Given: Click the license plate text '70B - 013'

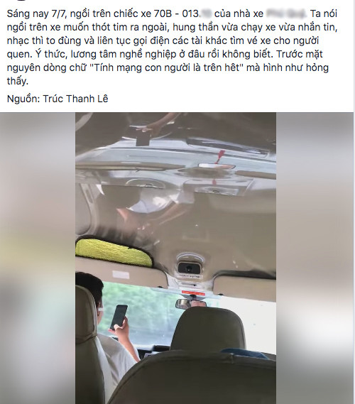Looking at the screenshot, I should (177, 13).
